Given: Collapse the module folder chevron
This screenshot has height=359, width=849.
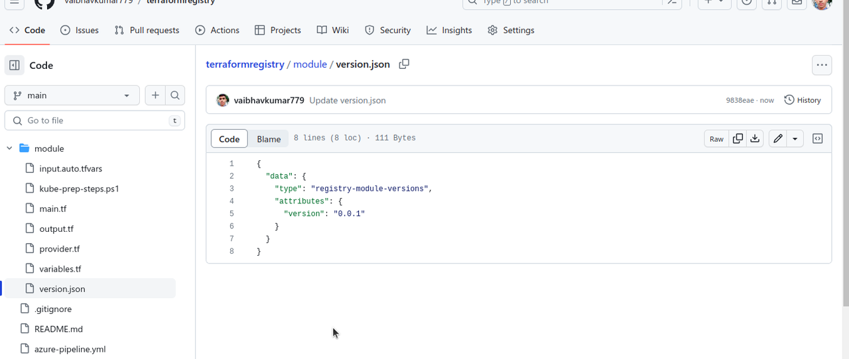Looking at the screenshot, I should 9,148.
